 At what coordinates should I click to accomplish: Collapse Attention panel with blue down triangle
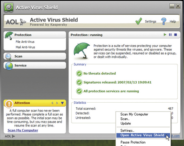click(x=62, y=103)
